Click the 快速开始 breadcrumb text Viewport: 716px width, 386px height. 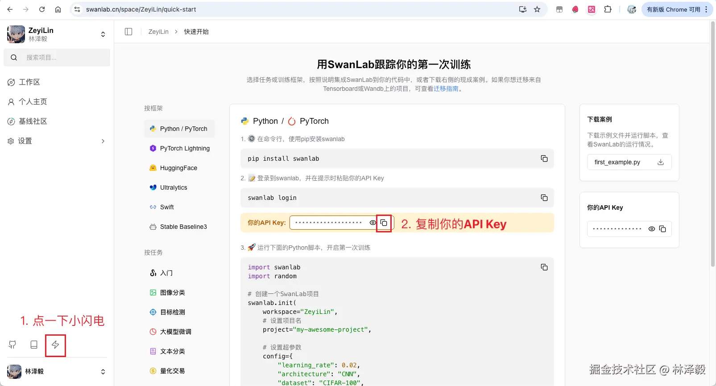point(196,32)
